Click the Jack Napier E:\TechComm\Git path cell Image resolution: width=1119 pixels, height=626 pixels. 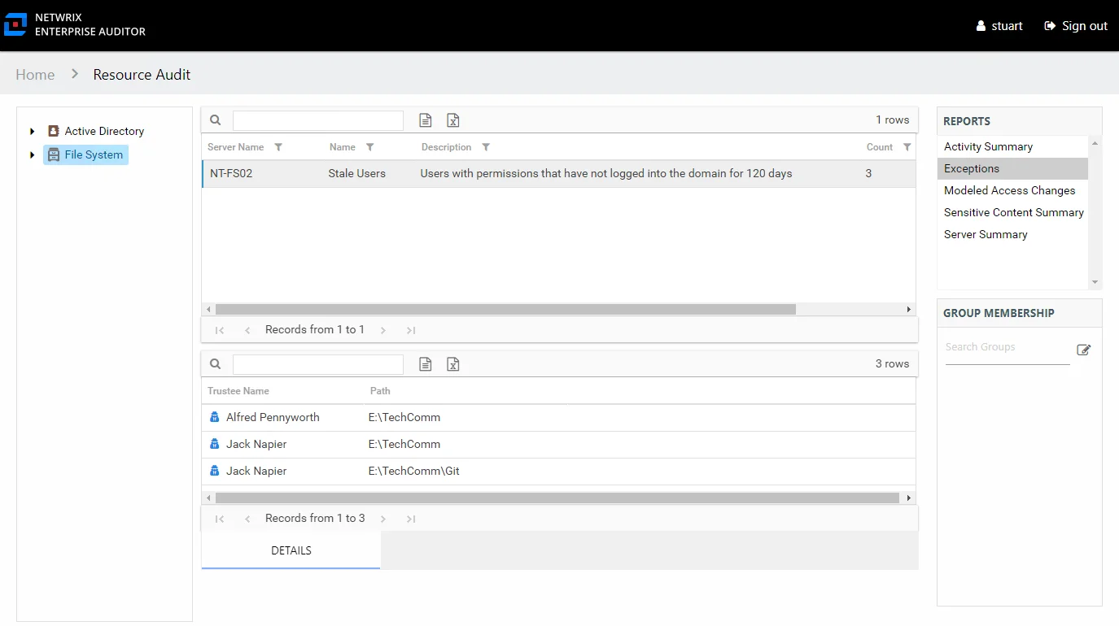click(x=413, y=471)
